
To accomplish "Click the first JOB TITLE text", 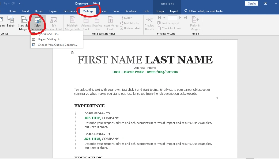I will (93, 118).
